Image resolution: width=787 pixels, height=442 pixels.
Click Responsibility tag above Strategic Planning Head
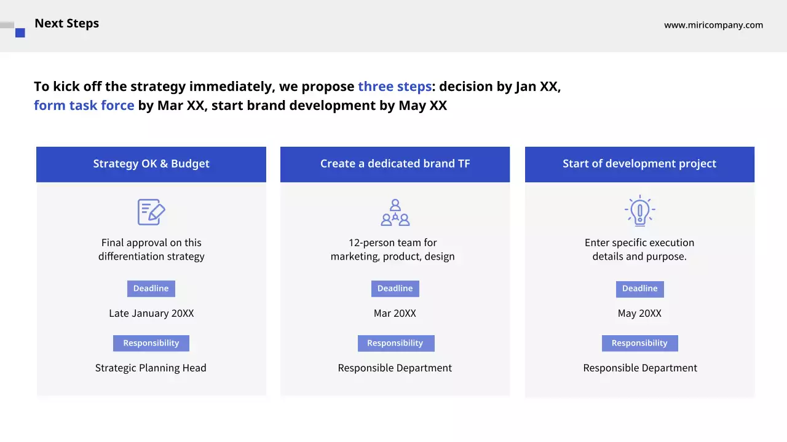151,343
